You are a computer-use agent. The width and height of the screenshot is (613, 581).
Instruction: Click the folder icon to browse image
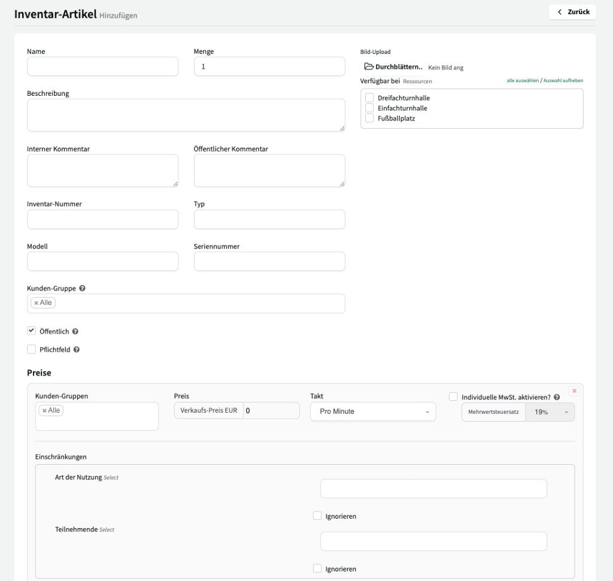(369, 67)
